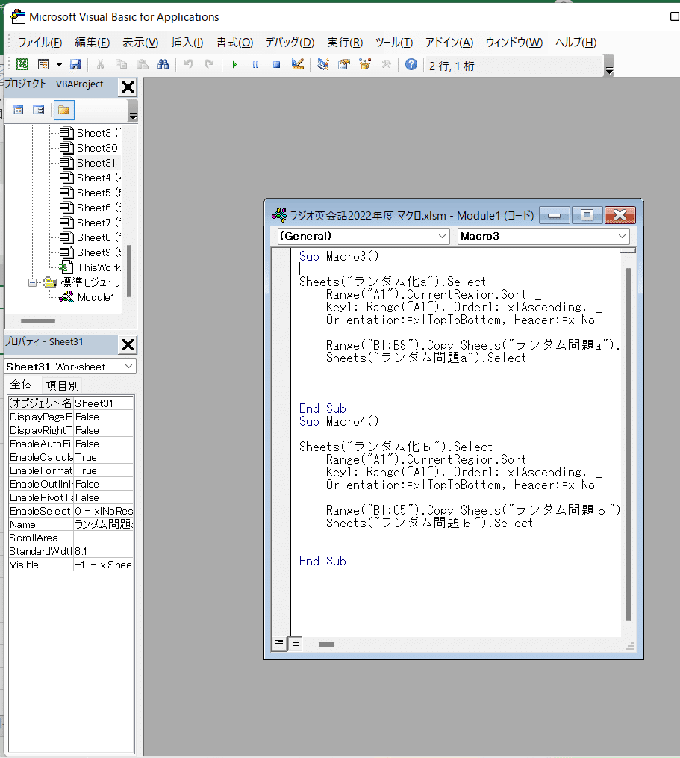Image resolution: width=680 pixels, height=758 pixels.
Task: Open the Object Browser toolbar icon
Action: [x=365, y=64]
